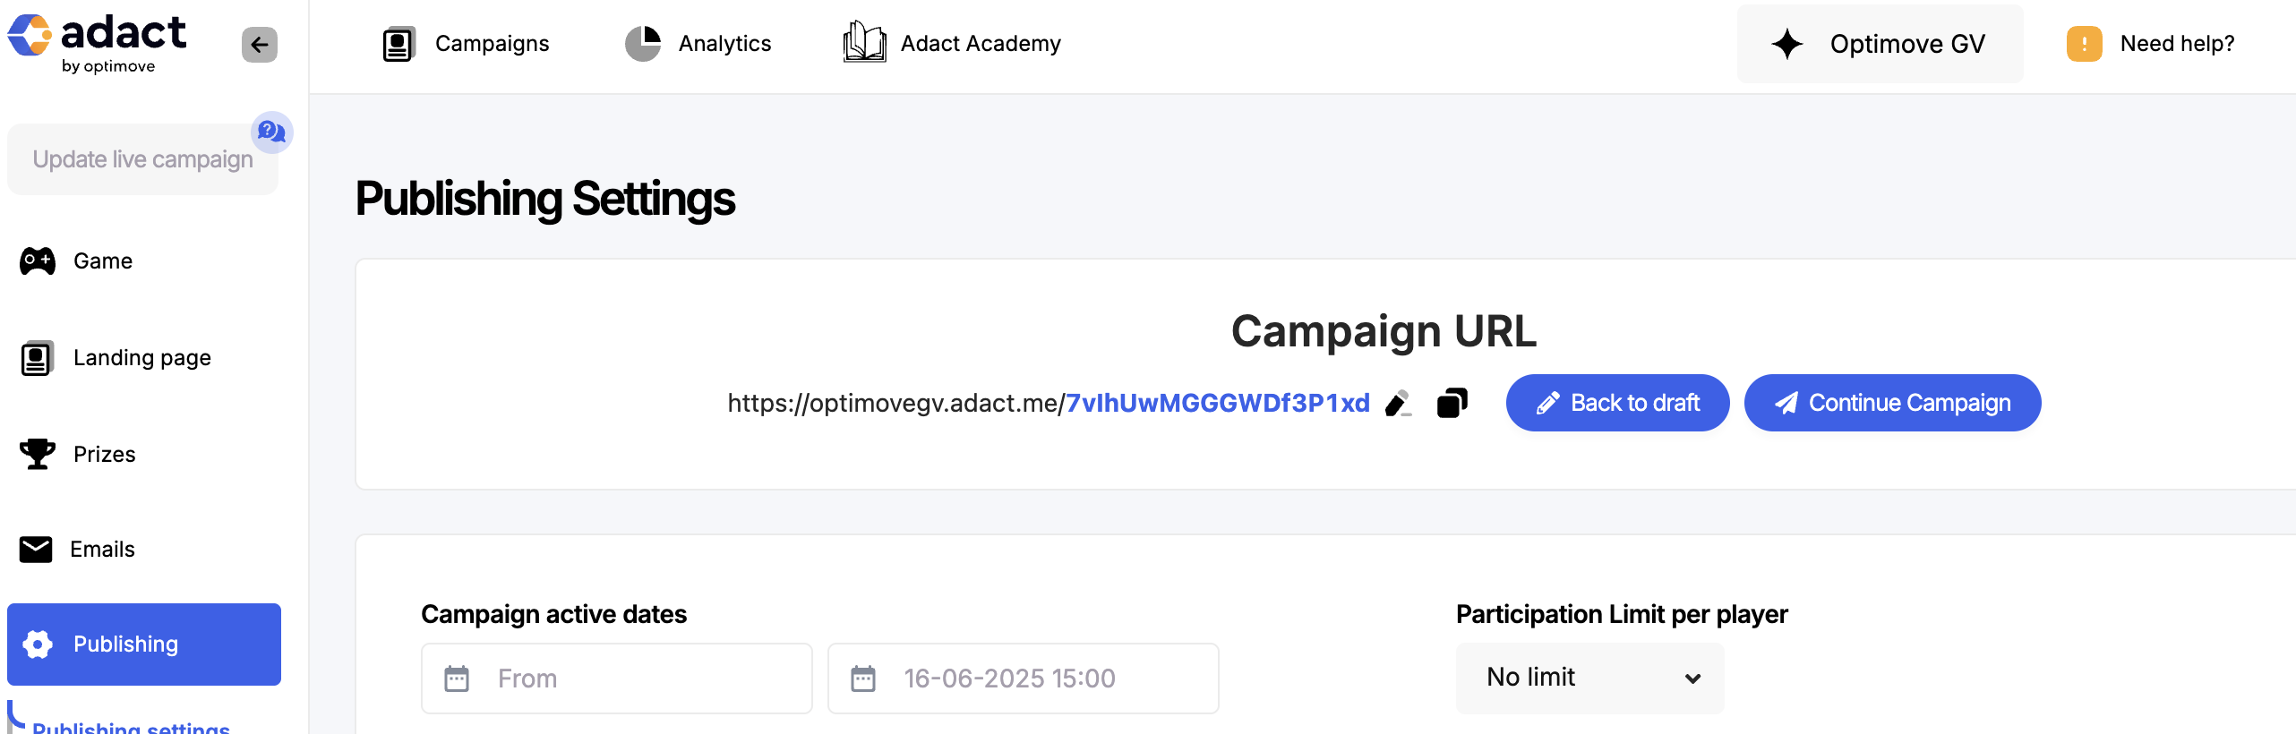Click the adact logo
2296x734 pixels.
[x=97, y=43]
